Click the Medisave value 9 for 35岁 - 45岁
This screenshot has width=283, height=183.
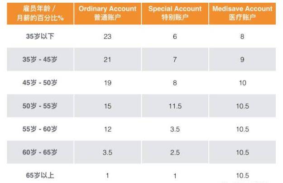(242, 60)
